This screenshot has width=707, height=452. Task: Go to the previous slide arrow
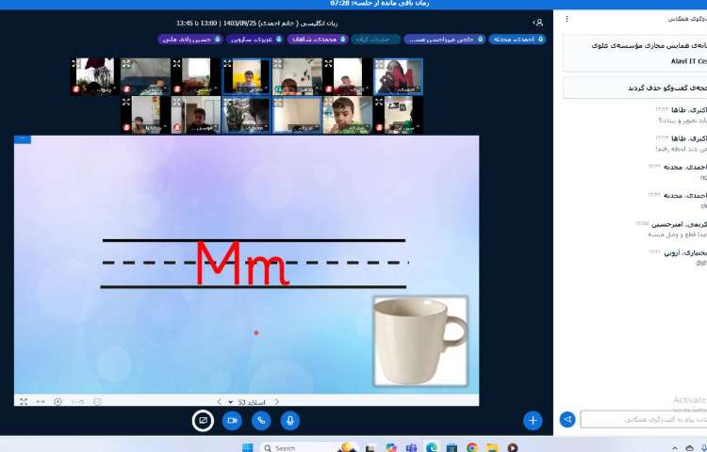click(x=219, y=401)
